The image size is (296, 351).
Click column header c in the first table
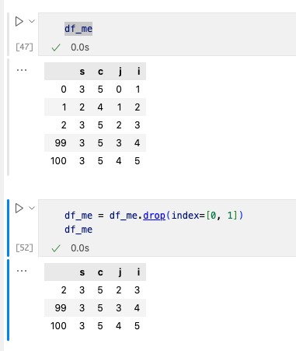click(x=100, y=72)
